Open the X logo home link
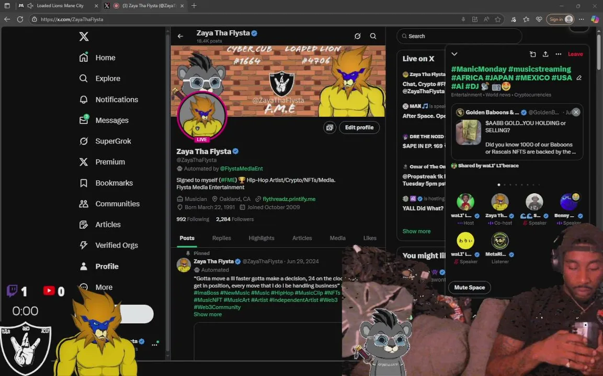The height and width of the screenshot is (376, 603). [x=84, y=37]
